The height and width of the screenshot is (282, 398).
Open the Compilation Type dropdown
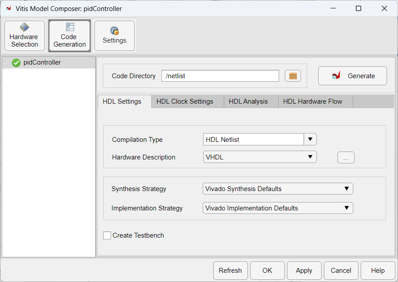tap(310, 139)
